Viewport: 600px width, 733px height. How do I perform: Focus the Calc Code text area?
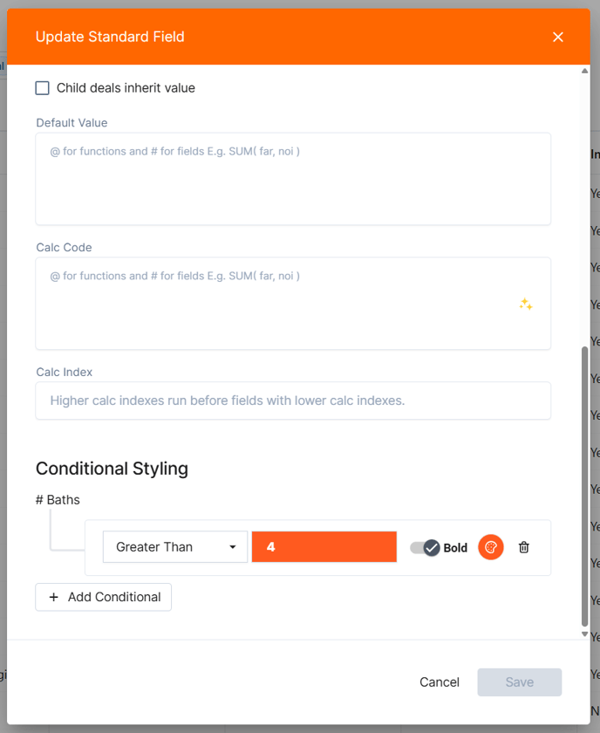pos(293,304)
